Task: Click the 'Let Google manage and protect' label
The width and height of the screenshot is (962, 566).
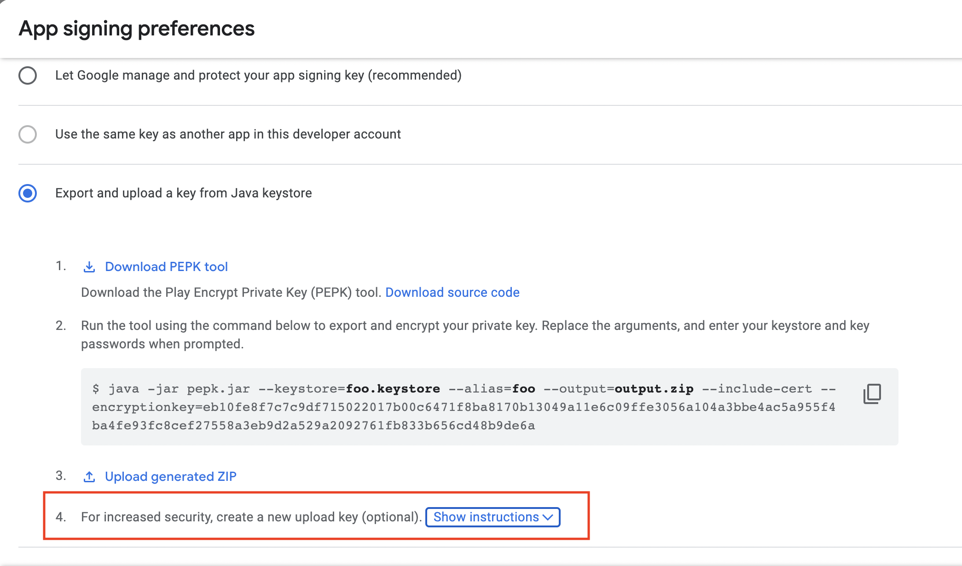Action: click(x=258, y=75)
